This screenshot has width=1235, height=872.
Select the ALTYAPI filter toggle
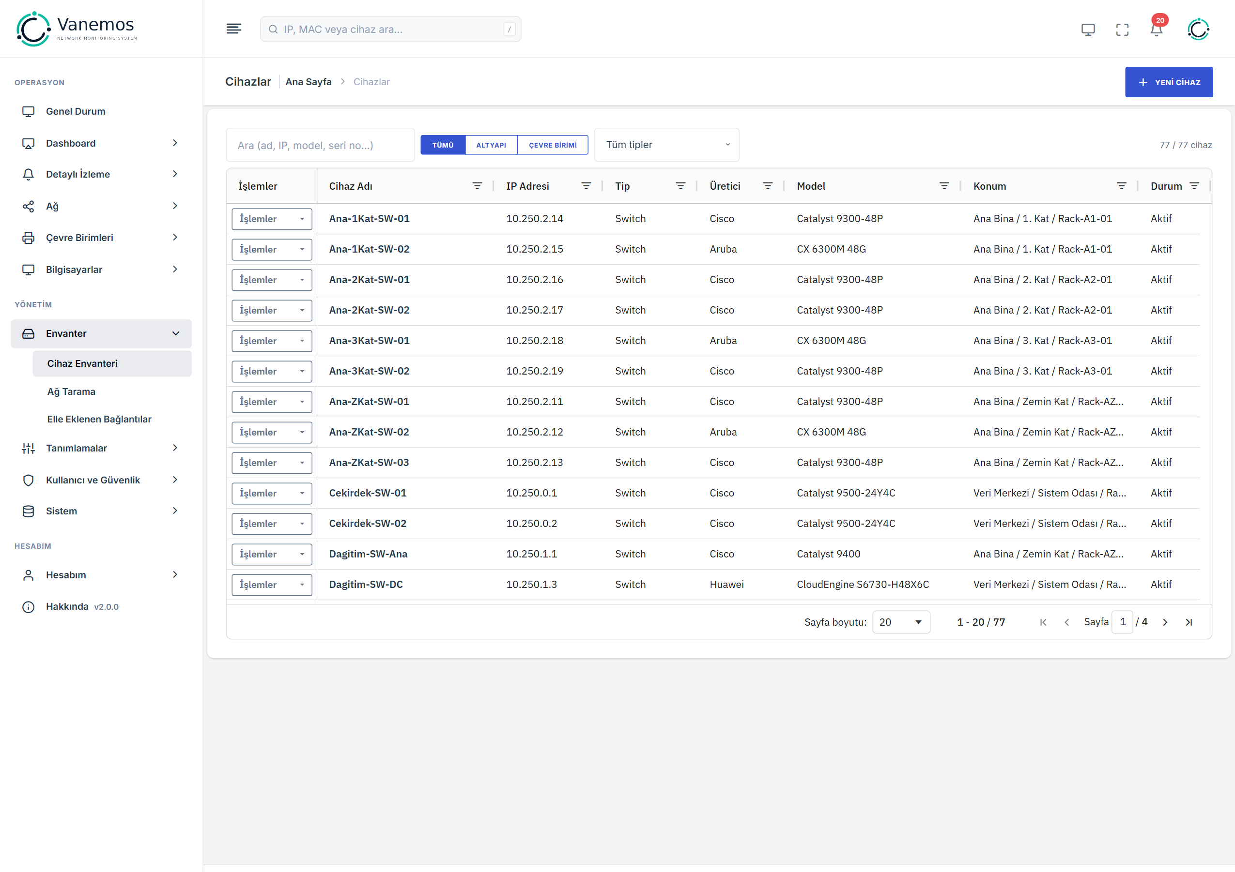491,145
